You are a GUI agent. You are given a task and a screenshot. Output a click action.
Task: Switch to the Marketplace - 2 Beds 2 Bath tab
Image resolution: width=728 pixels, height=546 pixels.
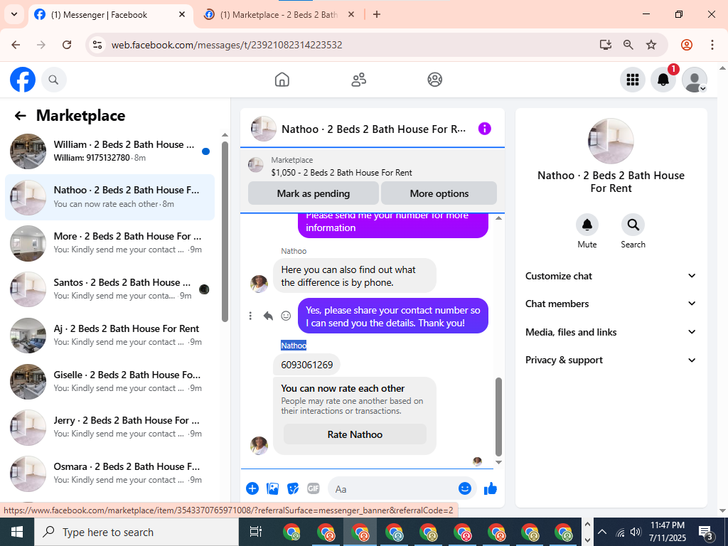point(279,15)
